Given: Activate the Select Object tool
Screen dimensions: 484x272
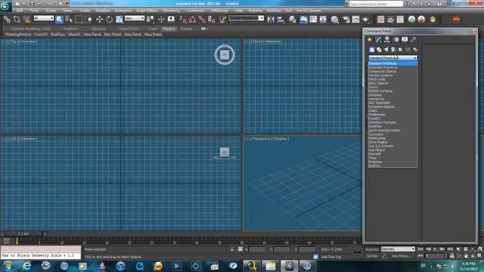Looking at the screenshot, I should point(59,20).
